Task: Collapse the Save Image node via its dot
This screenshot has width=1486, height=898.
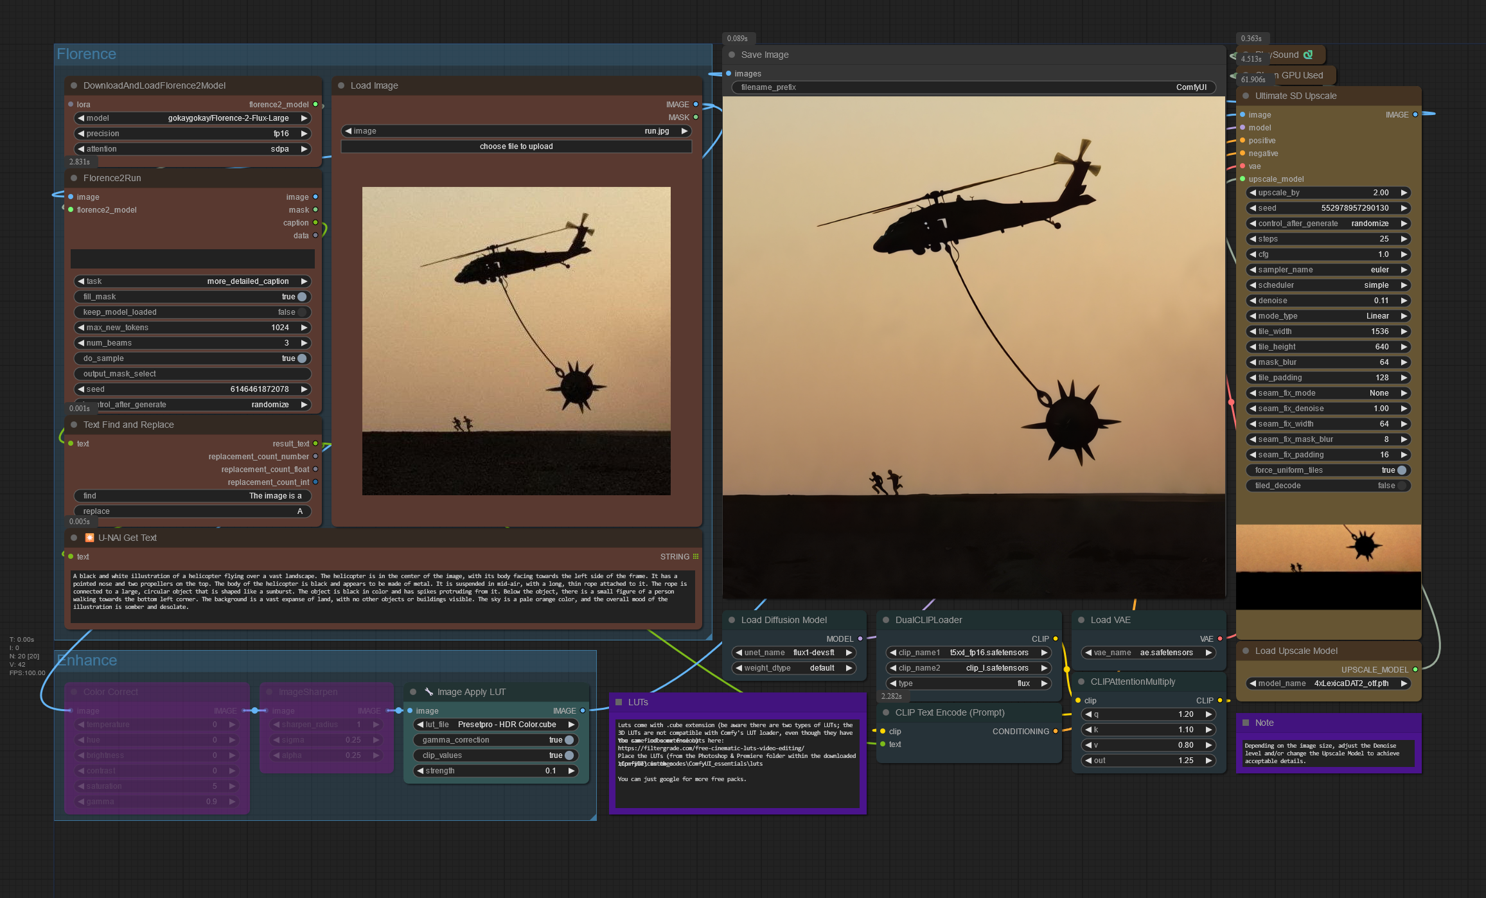Action: click(732, 55)
